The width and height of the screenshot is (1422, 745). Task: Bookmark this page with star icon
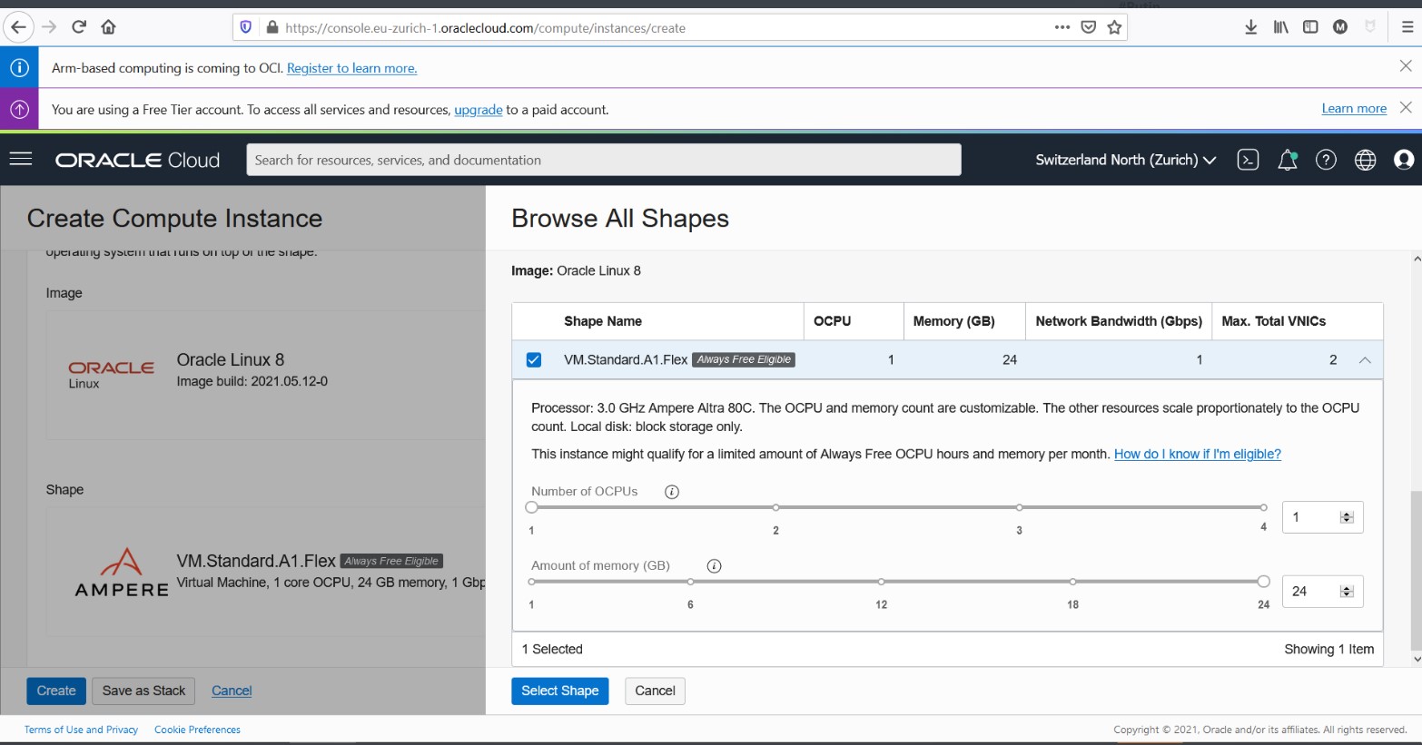1114,27
